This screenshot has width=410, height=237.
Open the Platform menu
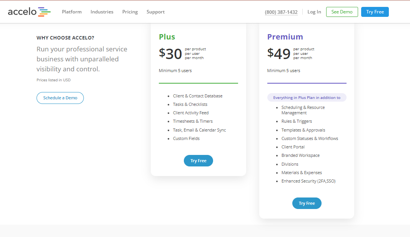pos(72,12)
